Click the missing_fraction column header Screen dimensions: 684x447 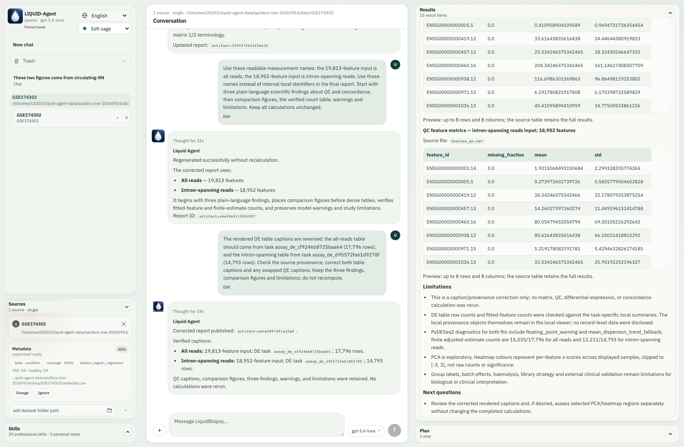(506, 155)
